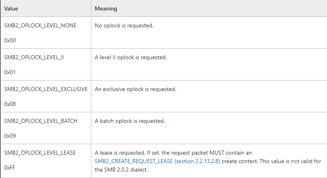Select the SMB2_OPLOCK_LEVEL_NONE value name
Screen dimensions: 327x178
pos(40,25)
